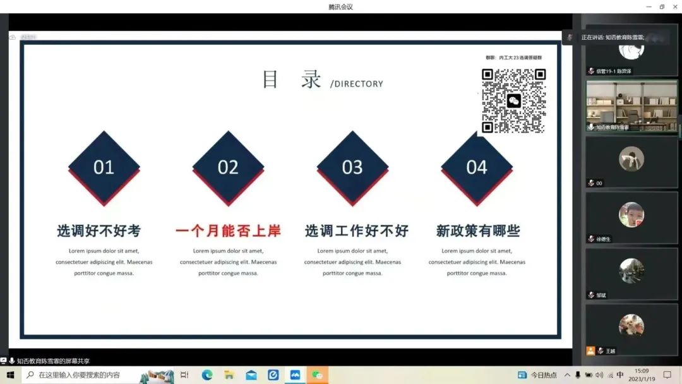The image size is (682, 384).
Task: Show hidden system tray icons
Action: click(x=567, y=375)
